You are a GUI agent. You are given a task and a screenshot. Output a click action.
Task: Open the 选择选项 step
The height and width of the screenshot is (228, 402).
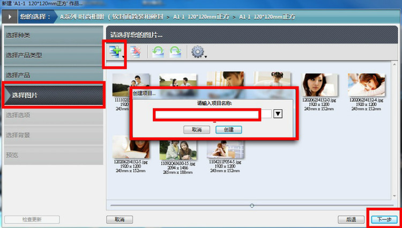click(x=53, y=115)
